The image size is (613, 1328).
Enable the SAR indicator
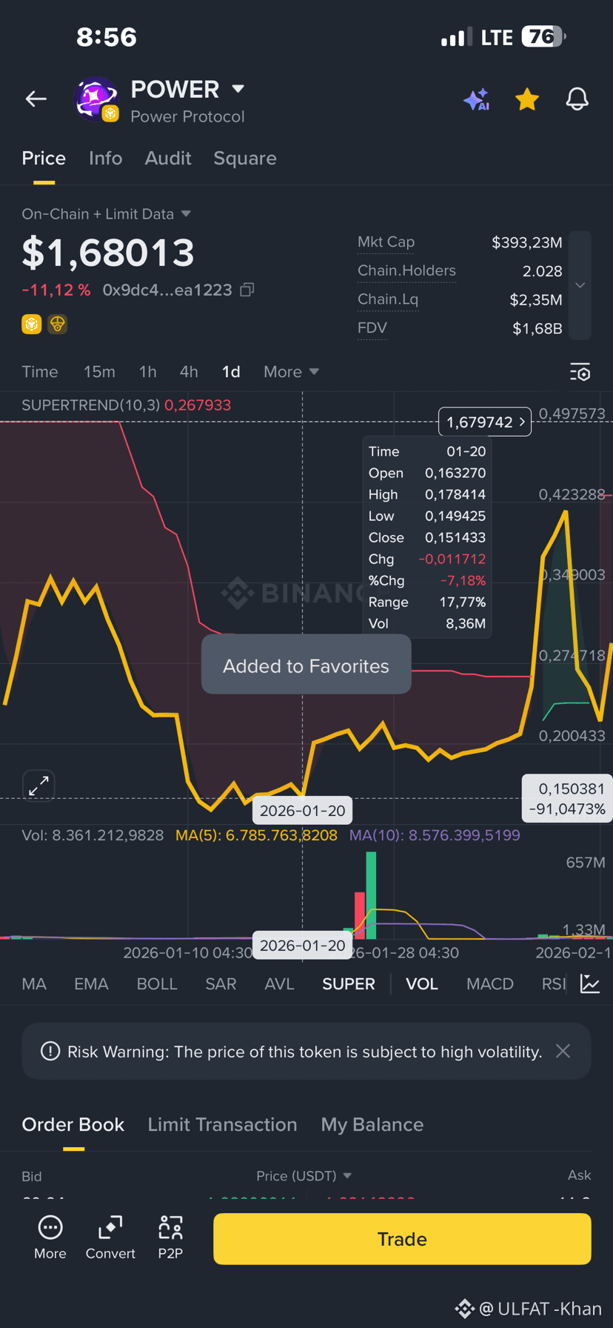click(x=221, y=984)
